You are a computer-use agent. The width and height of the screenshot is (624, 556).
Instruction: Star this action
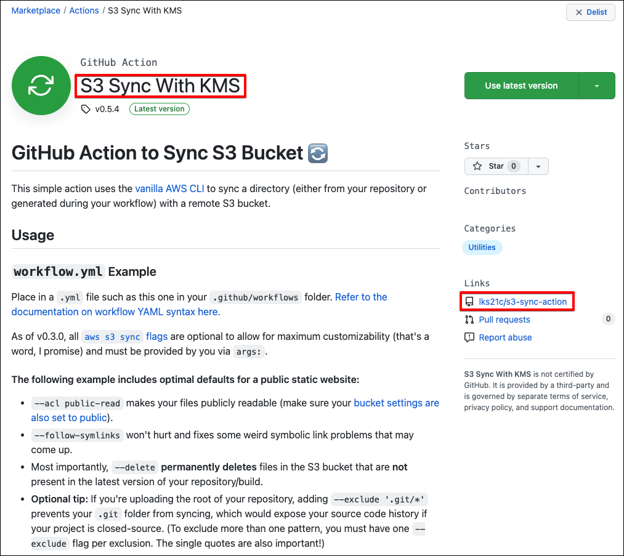point(496,166)
